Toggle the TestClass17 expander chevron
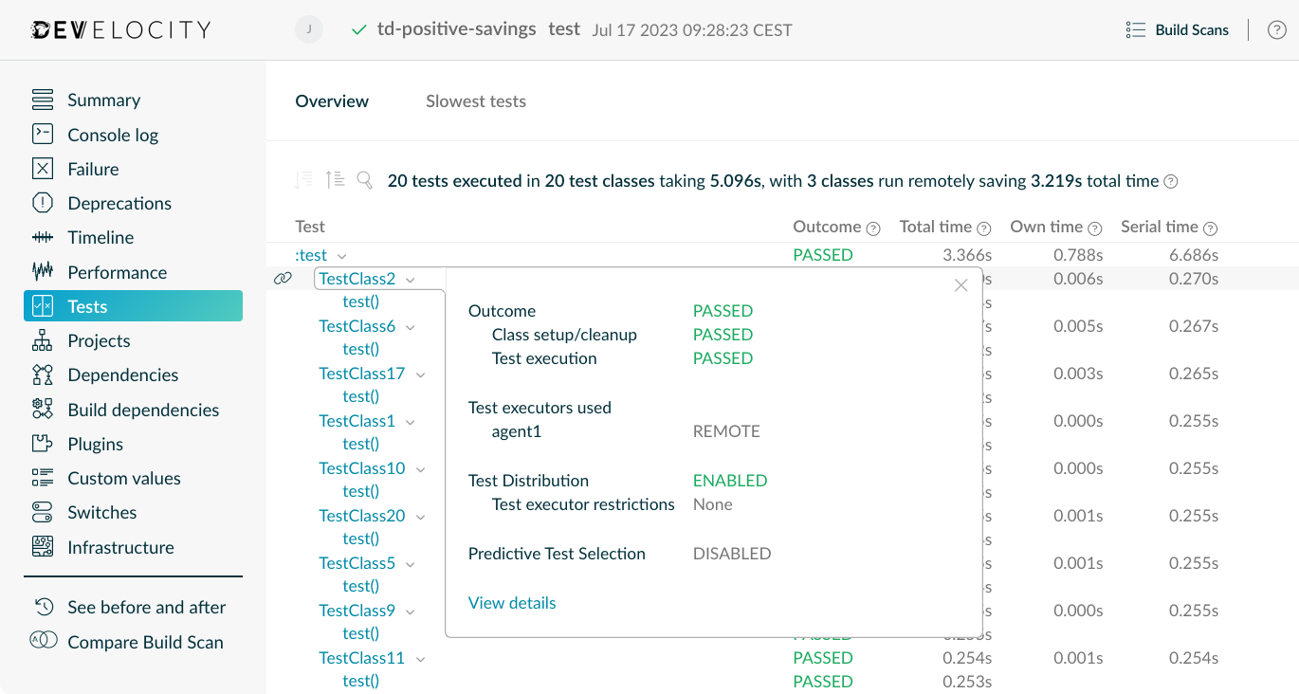The image size is (1299, 694). point(421,374)
